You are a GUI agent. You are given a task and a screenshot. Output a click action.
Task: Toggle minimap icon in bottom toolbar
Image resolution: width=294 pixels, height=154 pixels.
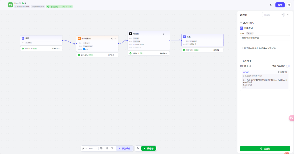112,149
